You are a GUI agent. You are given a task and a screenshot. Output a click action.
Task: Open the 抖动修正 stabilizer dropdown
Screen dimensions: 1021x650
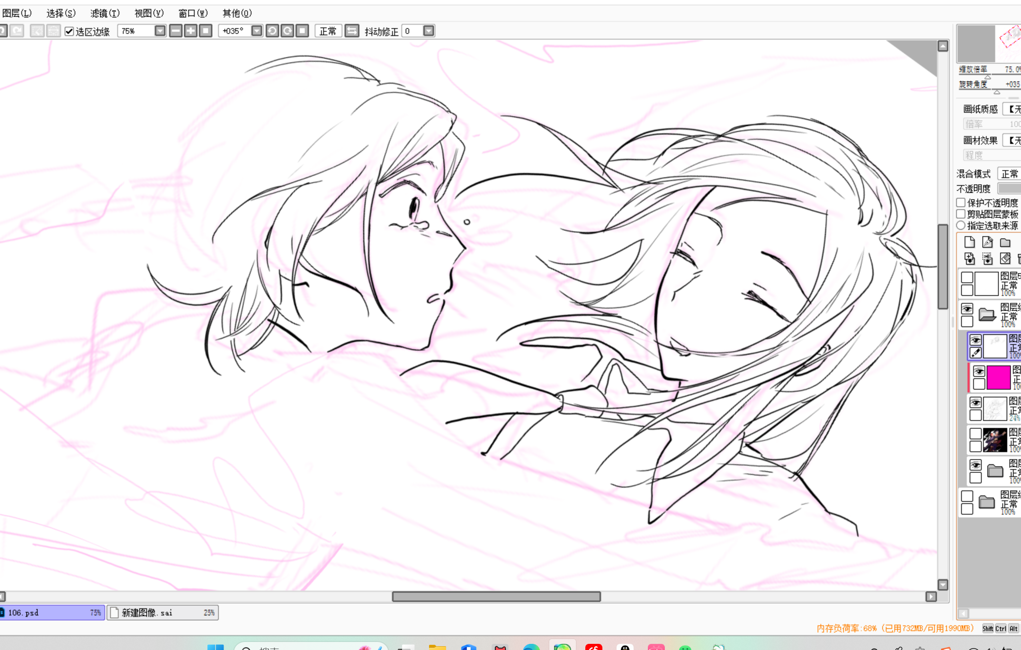[429, 31]
